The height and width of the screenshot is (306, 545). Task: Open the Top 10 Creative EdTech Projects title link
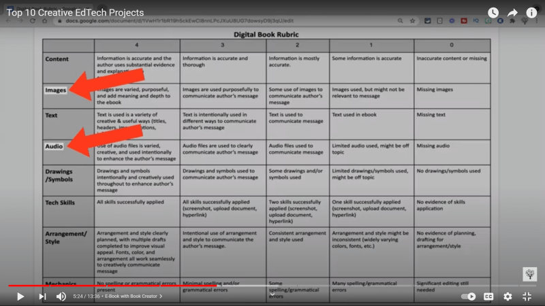click(x=75, y=13)
